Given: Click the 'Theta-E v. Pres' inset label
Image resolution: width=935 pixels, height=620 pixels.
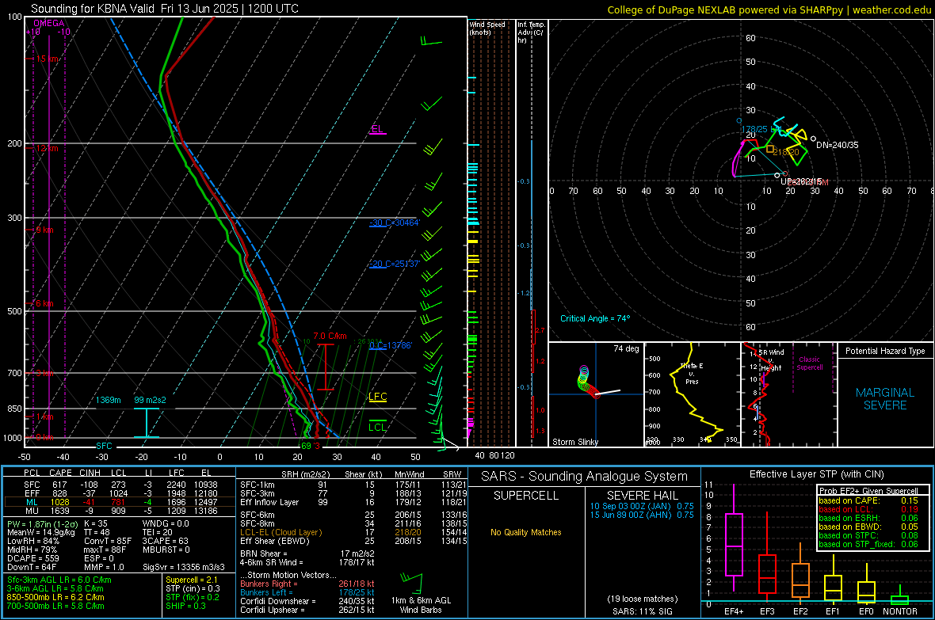Looking at the screenshot, I should (x=692, y=373).
